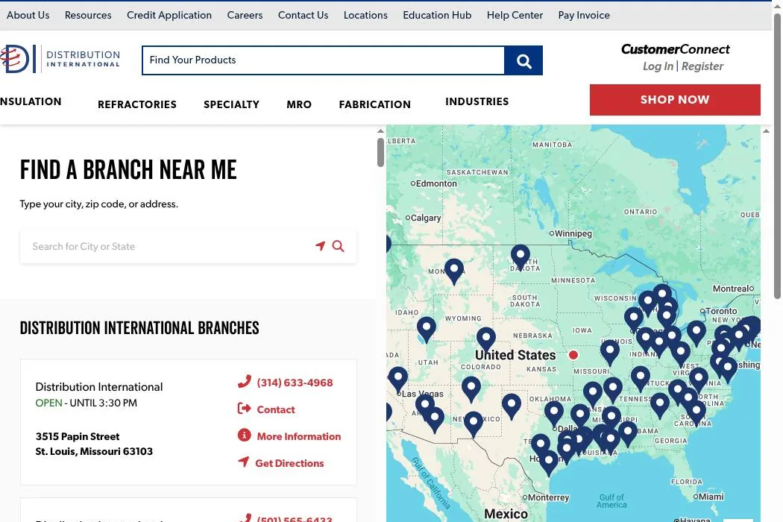Image resolution: width=783 pixels, height=522 pixels.
Task: Select the map pin west of Wyoming label
Action: (427, 329)
